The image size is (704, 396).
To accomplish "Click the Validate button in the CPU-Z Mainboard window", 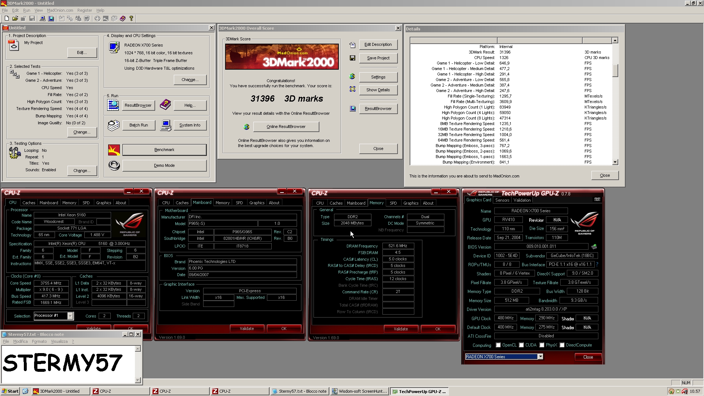I will (247, 329).
